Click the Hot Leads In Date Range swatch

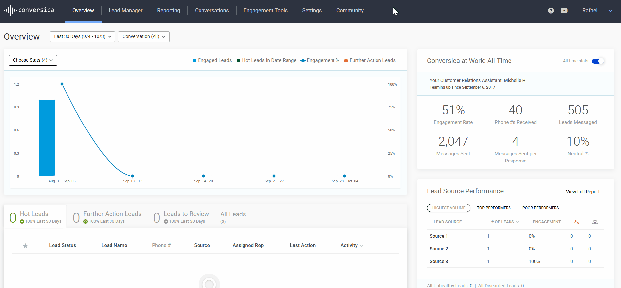[x=239, y=61]
